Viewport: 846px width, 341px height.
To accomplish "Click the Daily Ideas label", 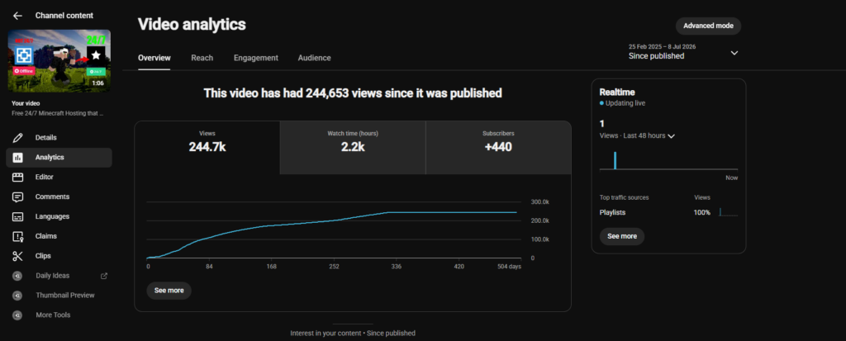I will point(52,276).
